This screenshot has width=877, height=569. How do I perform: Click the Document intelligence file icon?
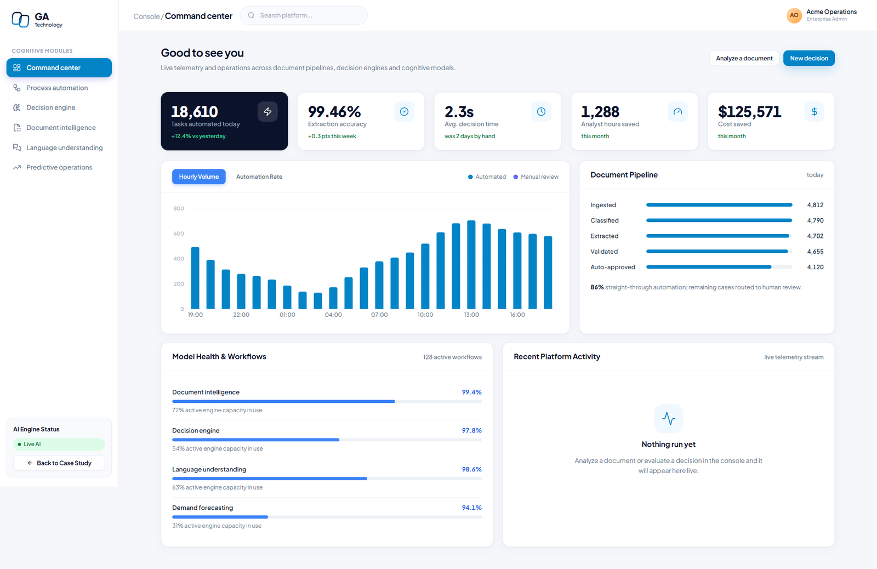17,128
